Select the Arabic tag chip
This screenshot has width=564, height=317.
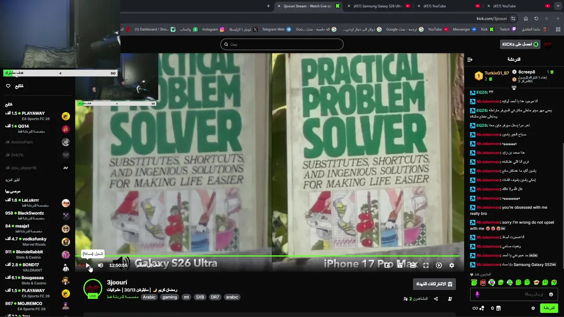(x=149, y=297)
